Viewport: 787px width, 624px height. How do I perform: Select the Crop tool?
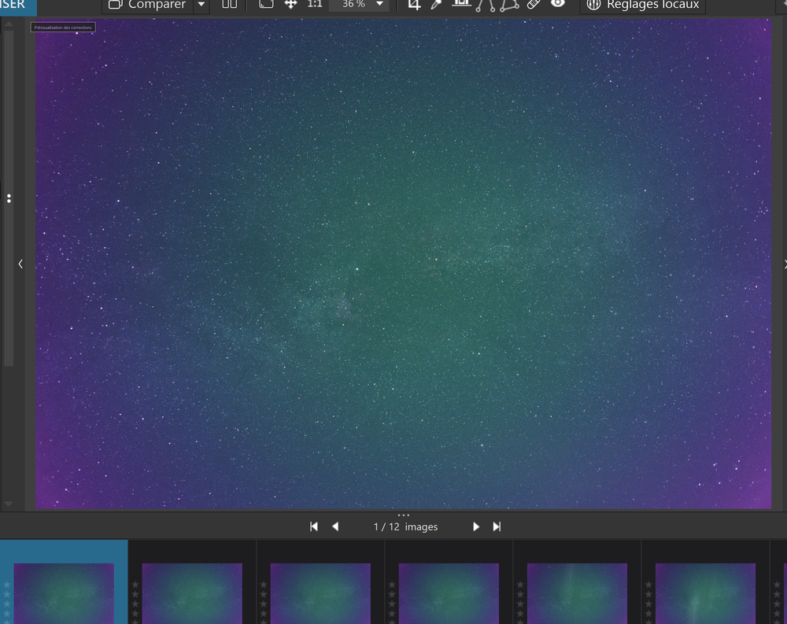point(414,5)
